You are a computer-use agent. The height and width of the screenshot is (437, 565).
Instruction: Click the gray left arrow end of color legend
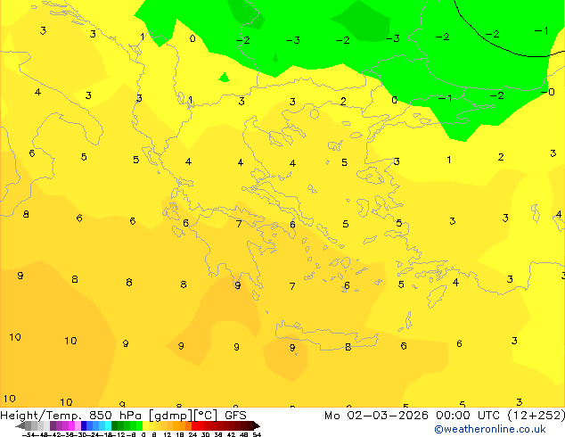pyautogui.click(x=20, y=426)
